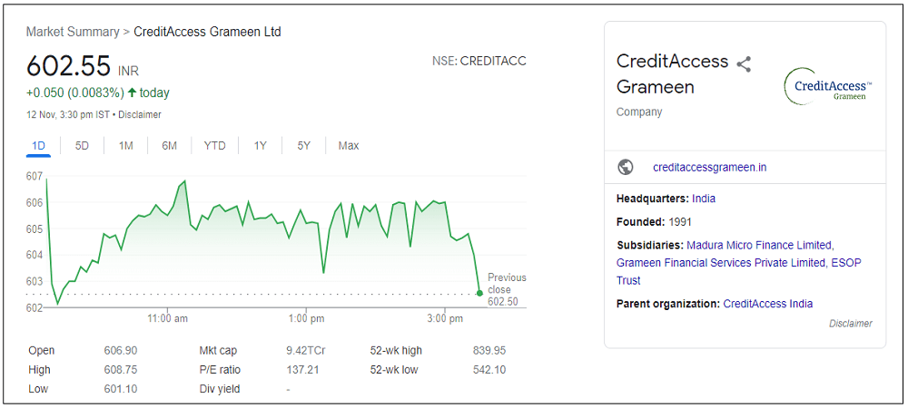Click the Low value 601.10

[x=121, y=389]
